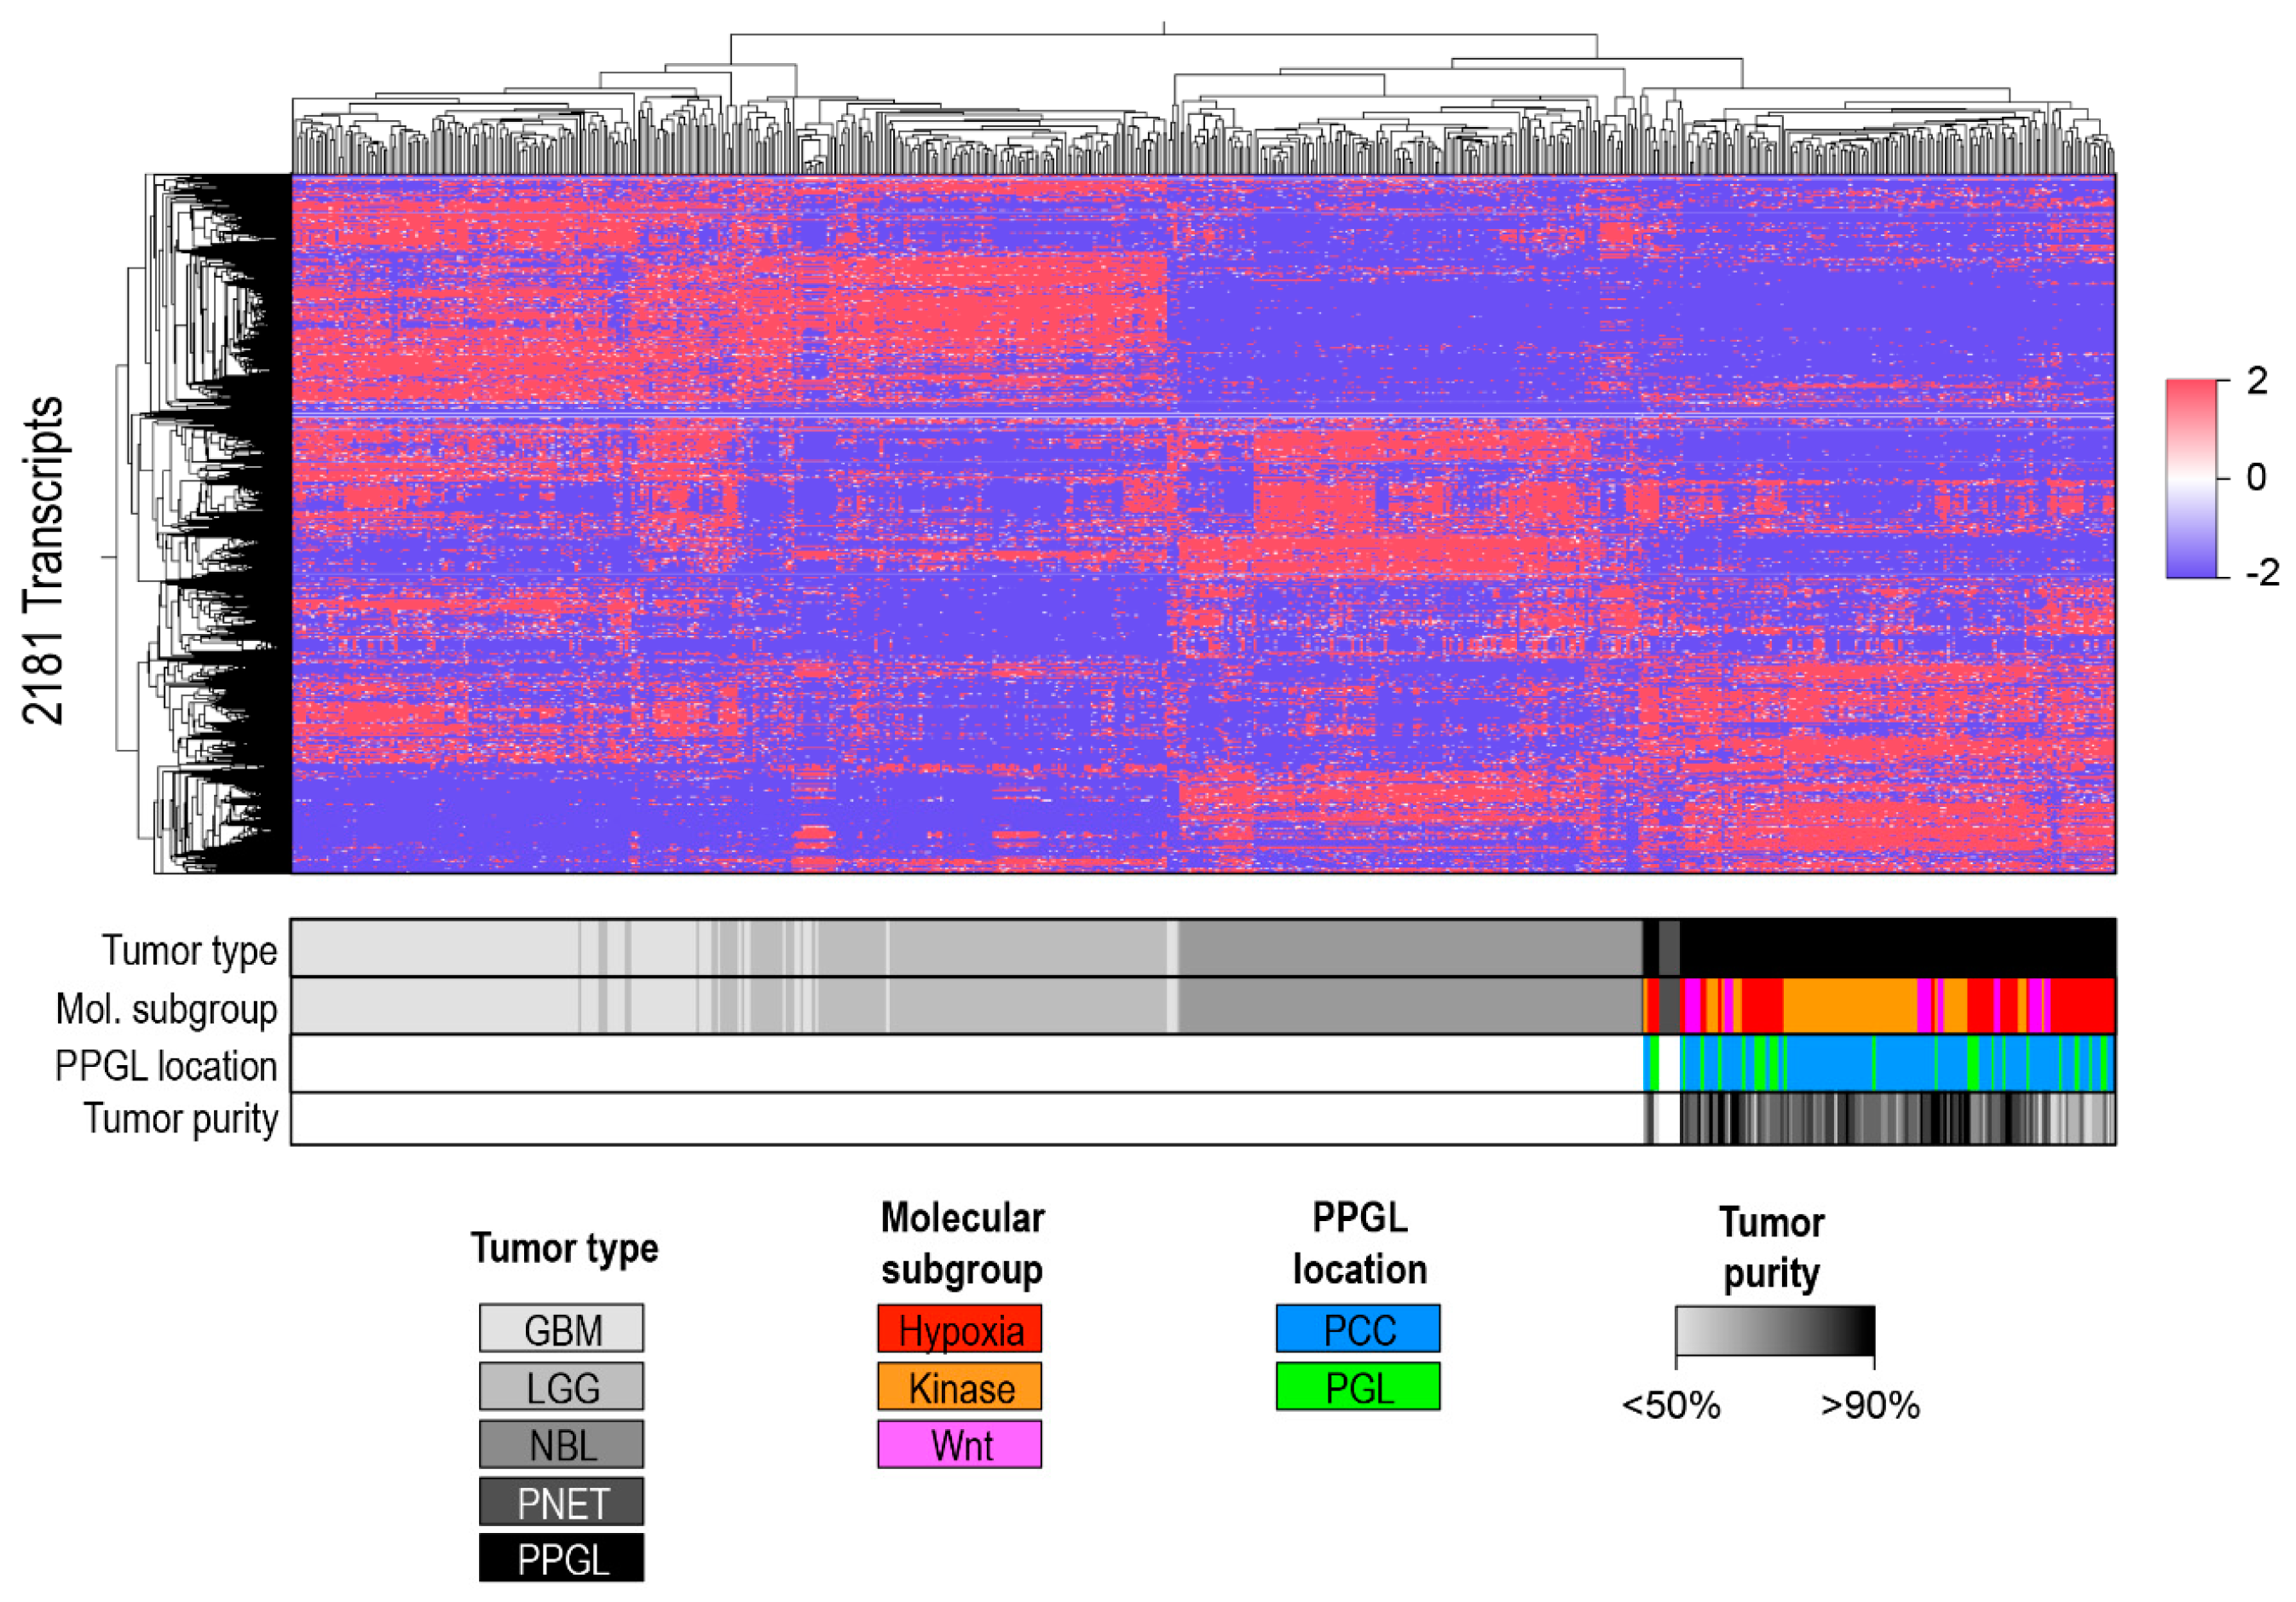Click the green PGL legend swatch
The height and width of the screenshot is (1602, 2296).
point(1358,1387)
